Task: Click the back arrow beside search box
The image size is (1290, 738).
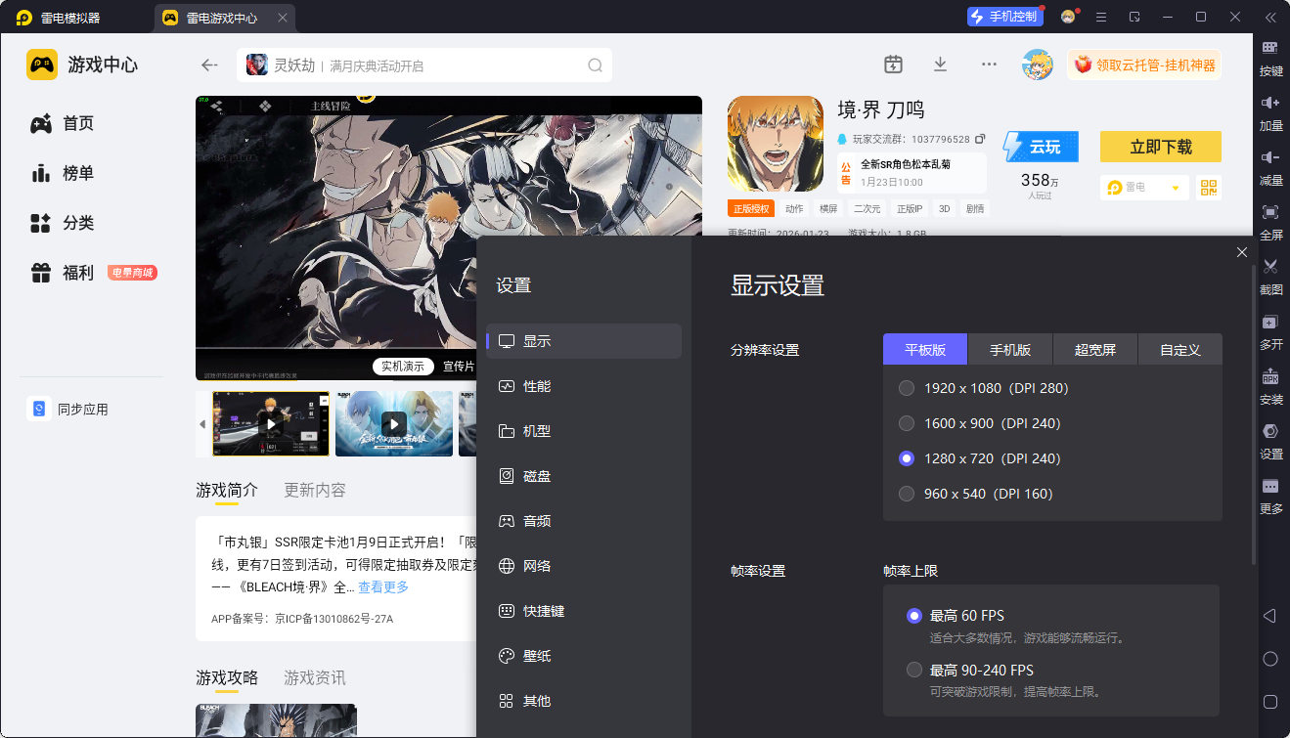Action: pyautogui.click(x=209, y=65)
